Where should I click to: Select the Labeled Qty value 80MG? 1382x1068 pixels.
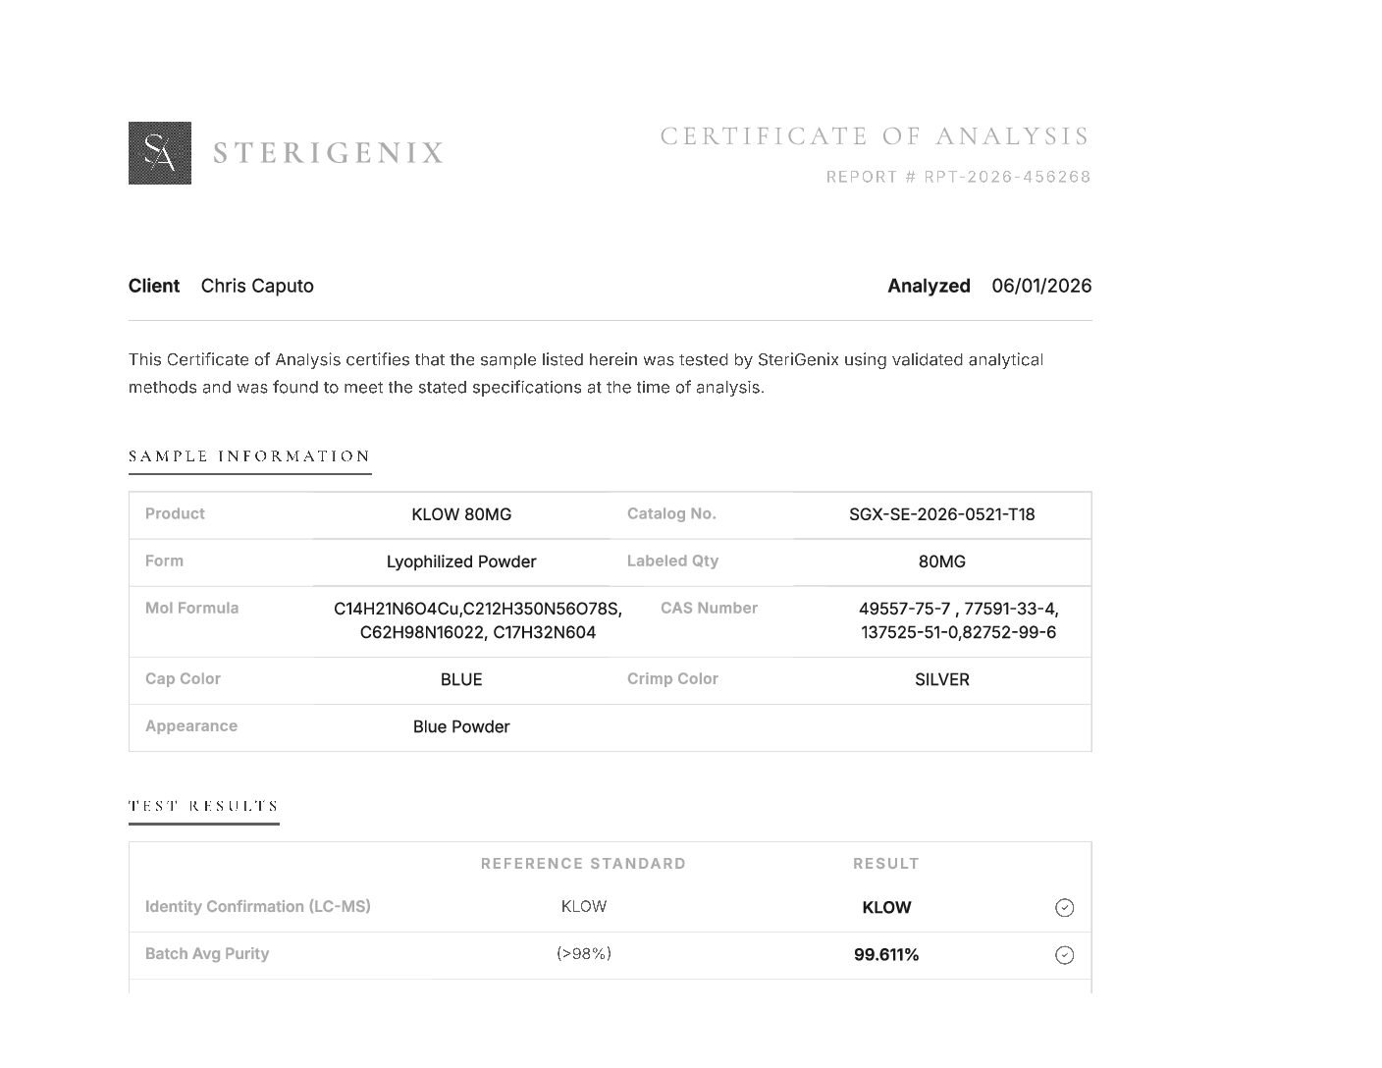942,561
